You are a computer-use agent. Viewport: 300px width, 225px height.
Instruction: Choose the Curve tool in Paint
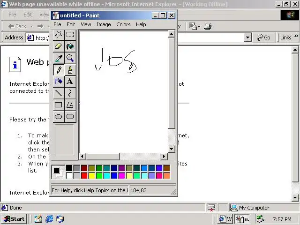(70, 93)
